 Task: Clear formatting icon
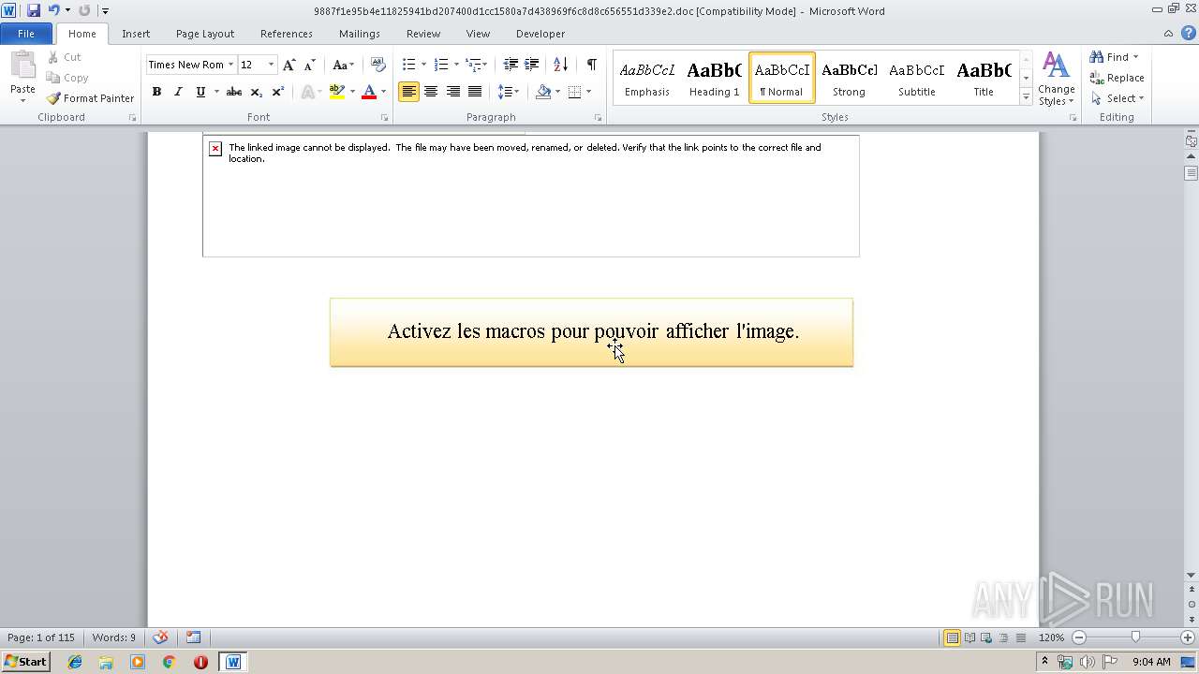(x=378, y=65)
